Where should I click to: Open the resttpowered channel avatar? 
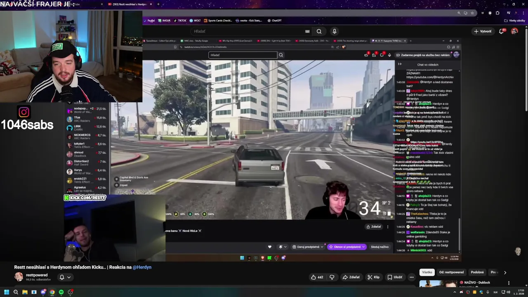19,277
